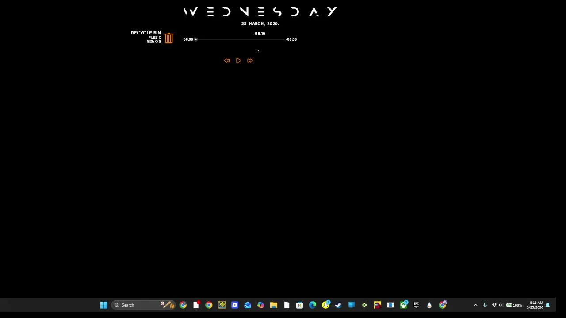Open Microsoft Copilot from the taskbar
This screenshot has height=318, width=566.
260,305
